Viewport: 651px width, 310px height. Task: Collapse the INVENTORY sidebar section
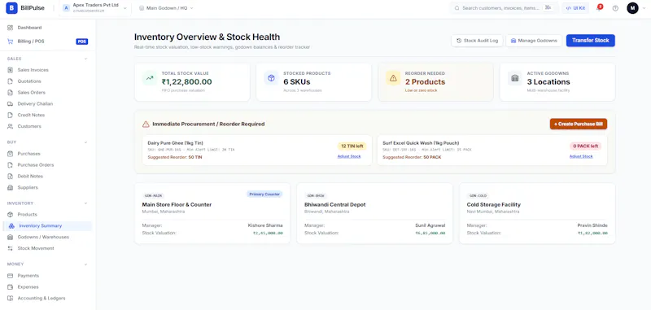pos(86,203)
